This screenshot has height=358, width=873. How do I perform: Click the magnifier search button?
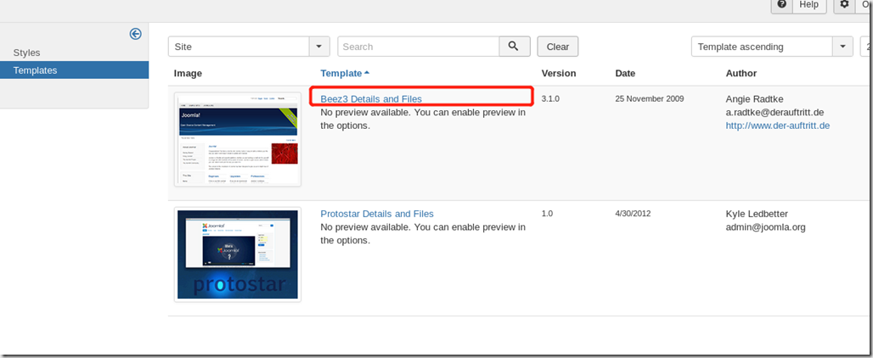tap(515, 47)
